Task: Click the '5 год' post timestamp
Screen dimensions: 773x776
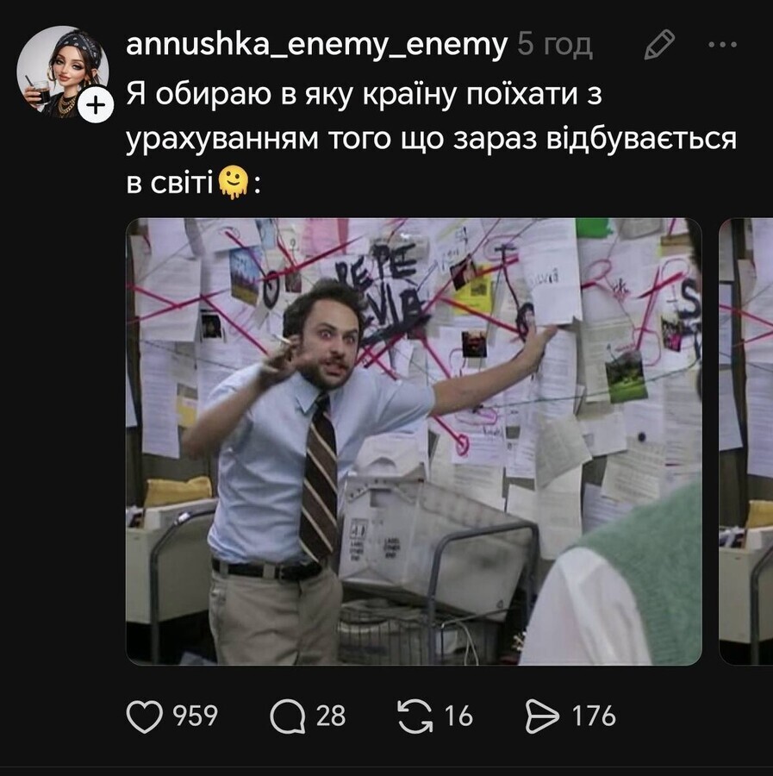Action: (555, 45)
